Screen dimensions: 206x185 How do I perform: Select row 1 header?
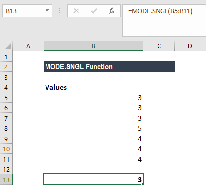[x=6, y=57]
